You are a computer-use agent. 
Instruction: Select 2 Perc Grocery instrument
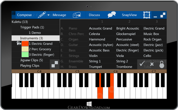click(40, 49)
